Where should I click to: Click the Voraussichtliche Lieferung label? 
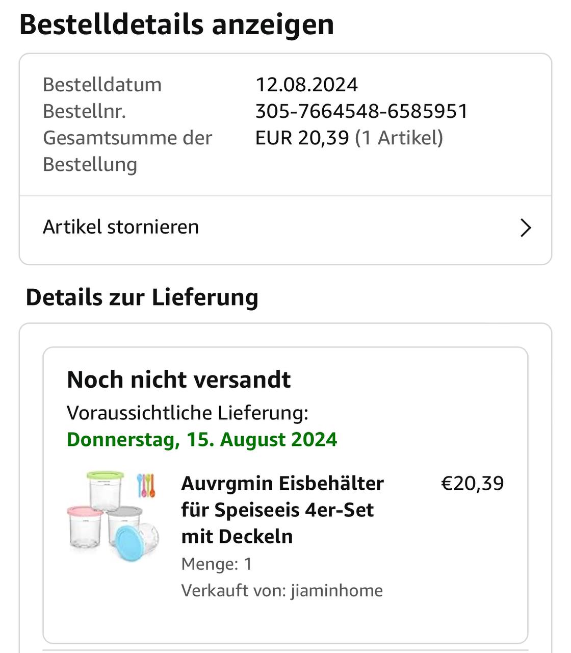click(x=187, y=413)
